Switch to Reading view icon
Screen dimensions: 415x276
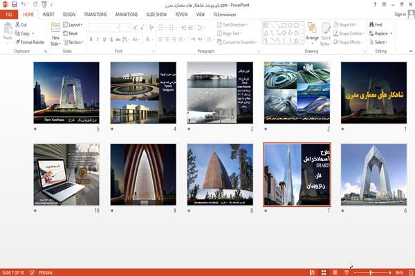pyautogui.click(x=335, y=273)
